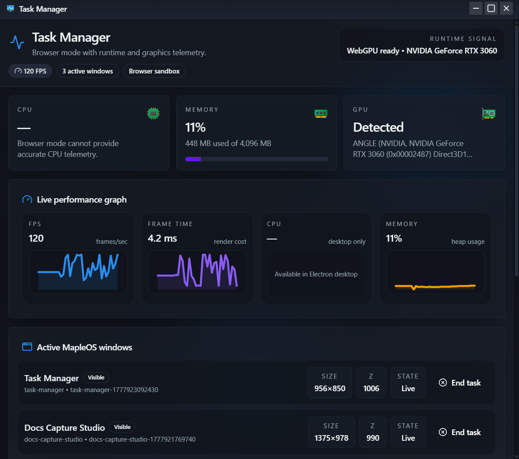End task for Task Manager window
This screenshot has height=459, width=519.
coord(460,382)
